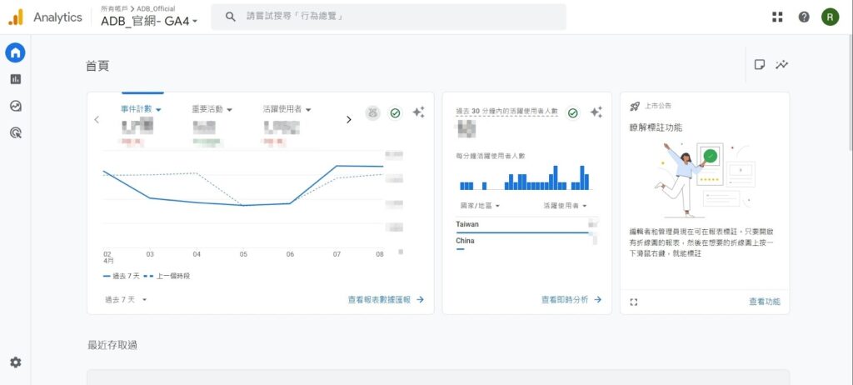
Task: Click the sparkle insights icon on overview card
Action: coord(418,112)
